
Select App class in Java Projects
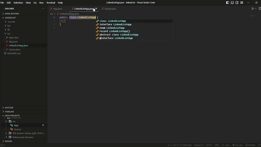(x=16, y=125)
